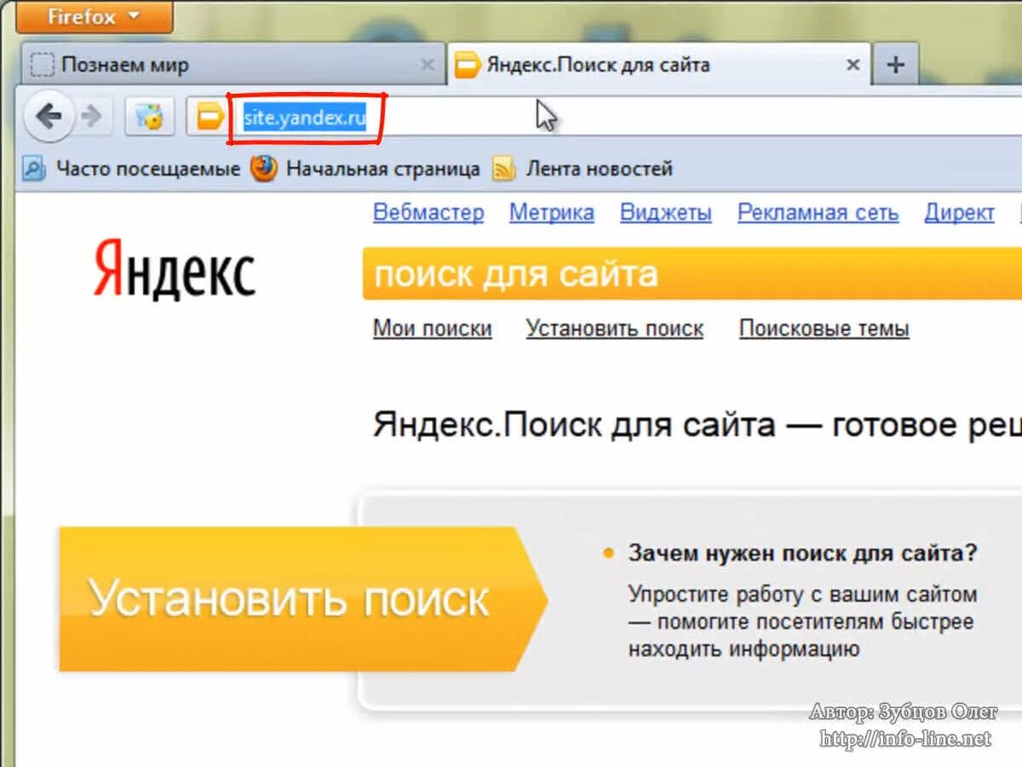Open the Метрика link
The width and height of the screenshot is (1022, 767).
552,212
